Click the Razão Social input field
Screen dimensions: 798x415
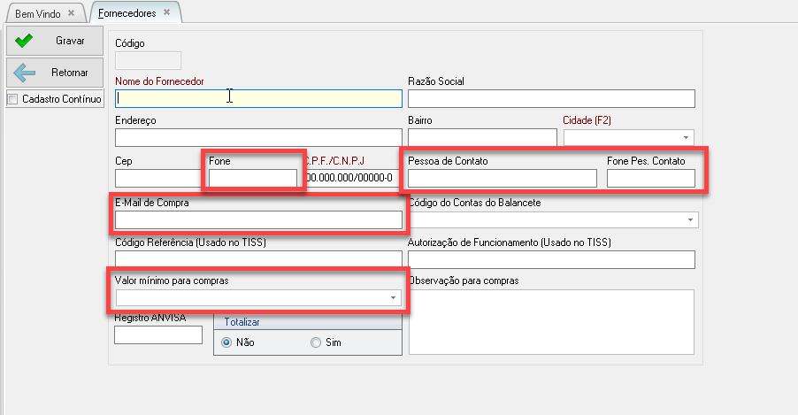pyautogui.click(x=551, y=98)
